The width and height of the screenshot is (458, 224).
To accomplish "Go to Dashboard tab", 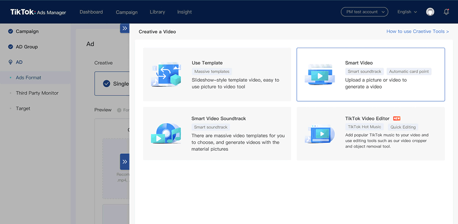I will tap(91, 12).
